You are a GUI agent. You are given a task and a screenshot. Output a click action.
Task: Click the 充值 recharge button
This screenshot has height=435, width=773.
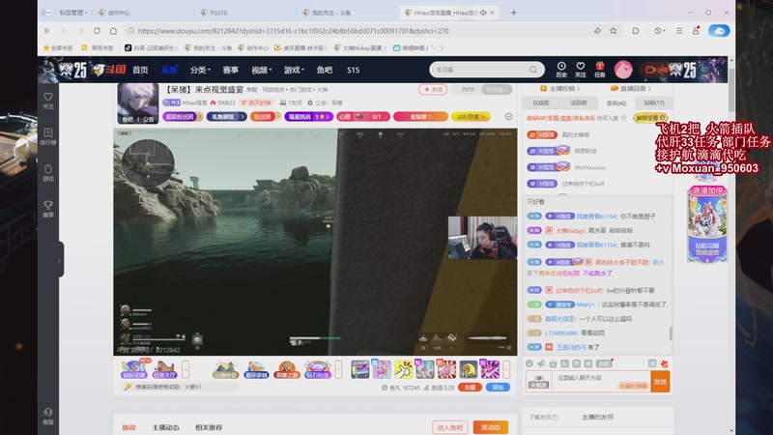tap(470, 388)
